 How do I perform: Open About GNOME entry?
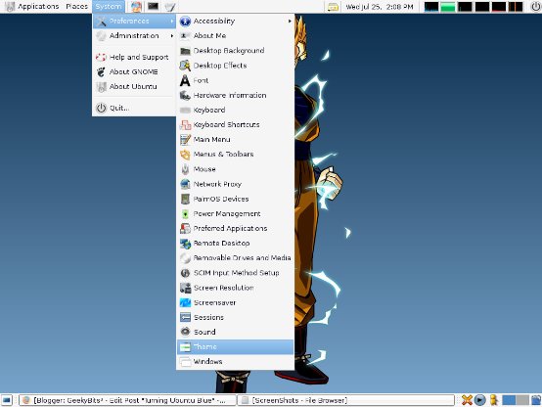pyautogui.click(x=134, y=71)
